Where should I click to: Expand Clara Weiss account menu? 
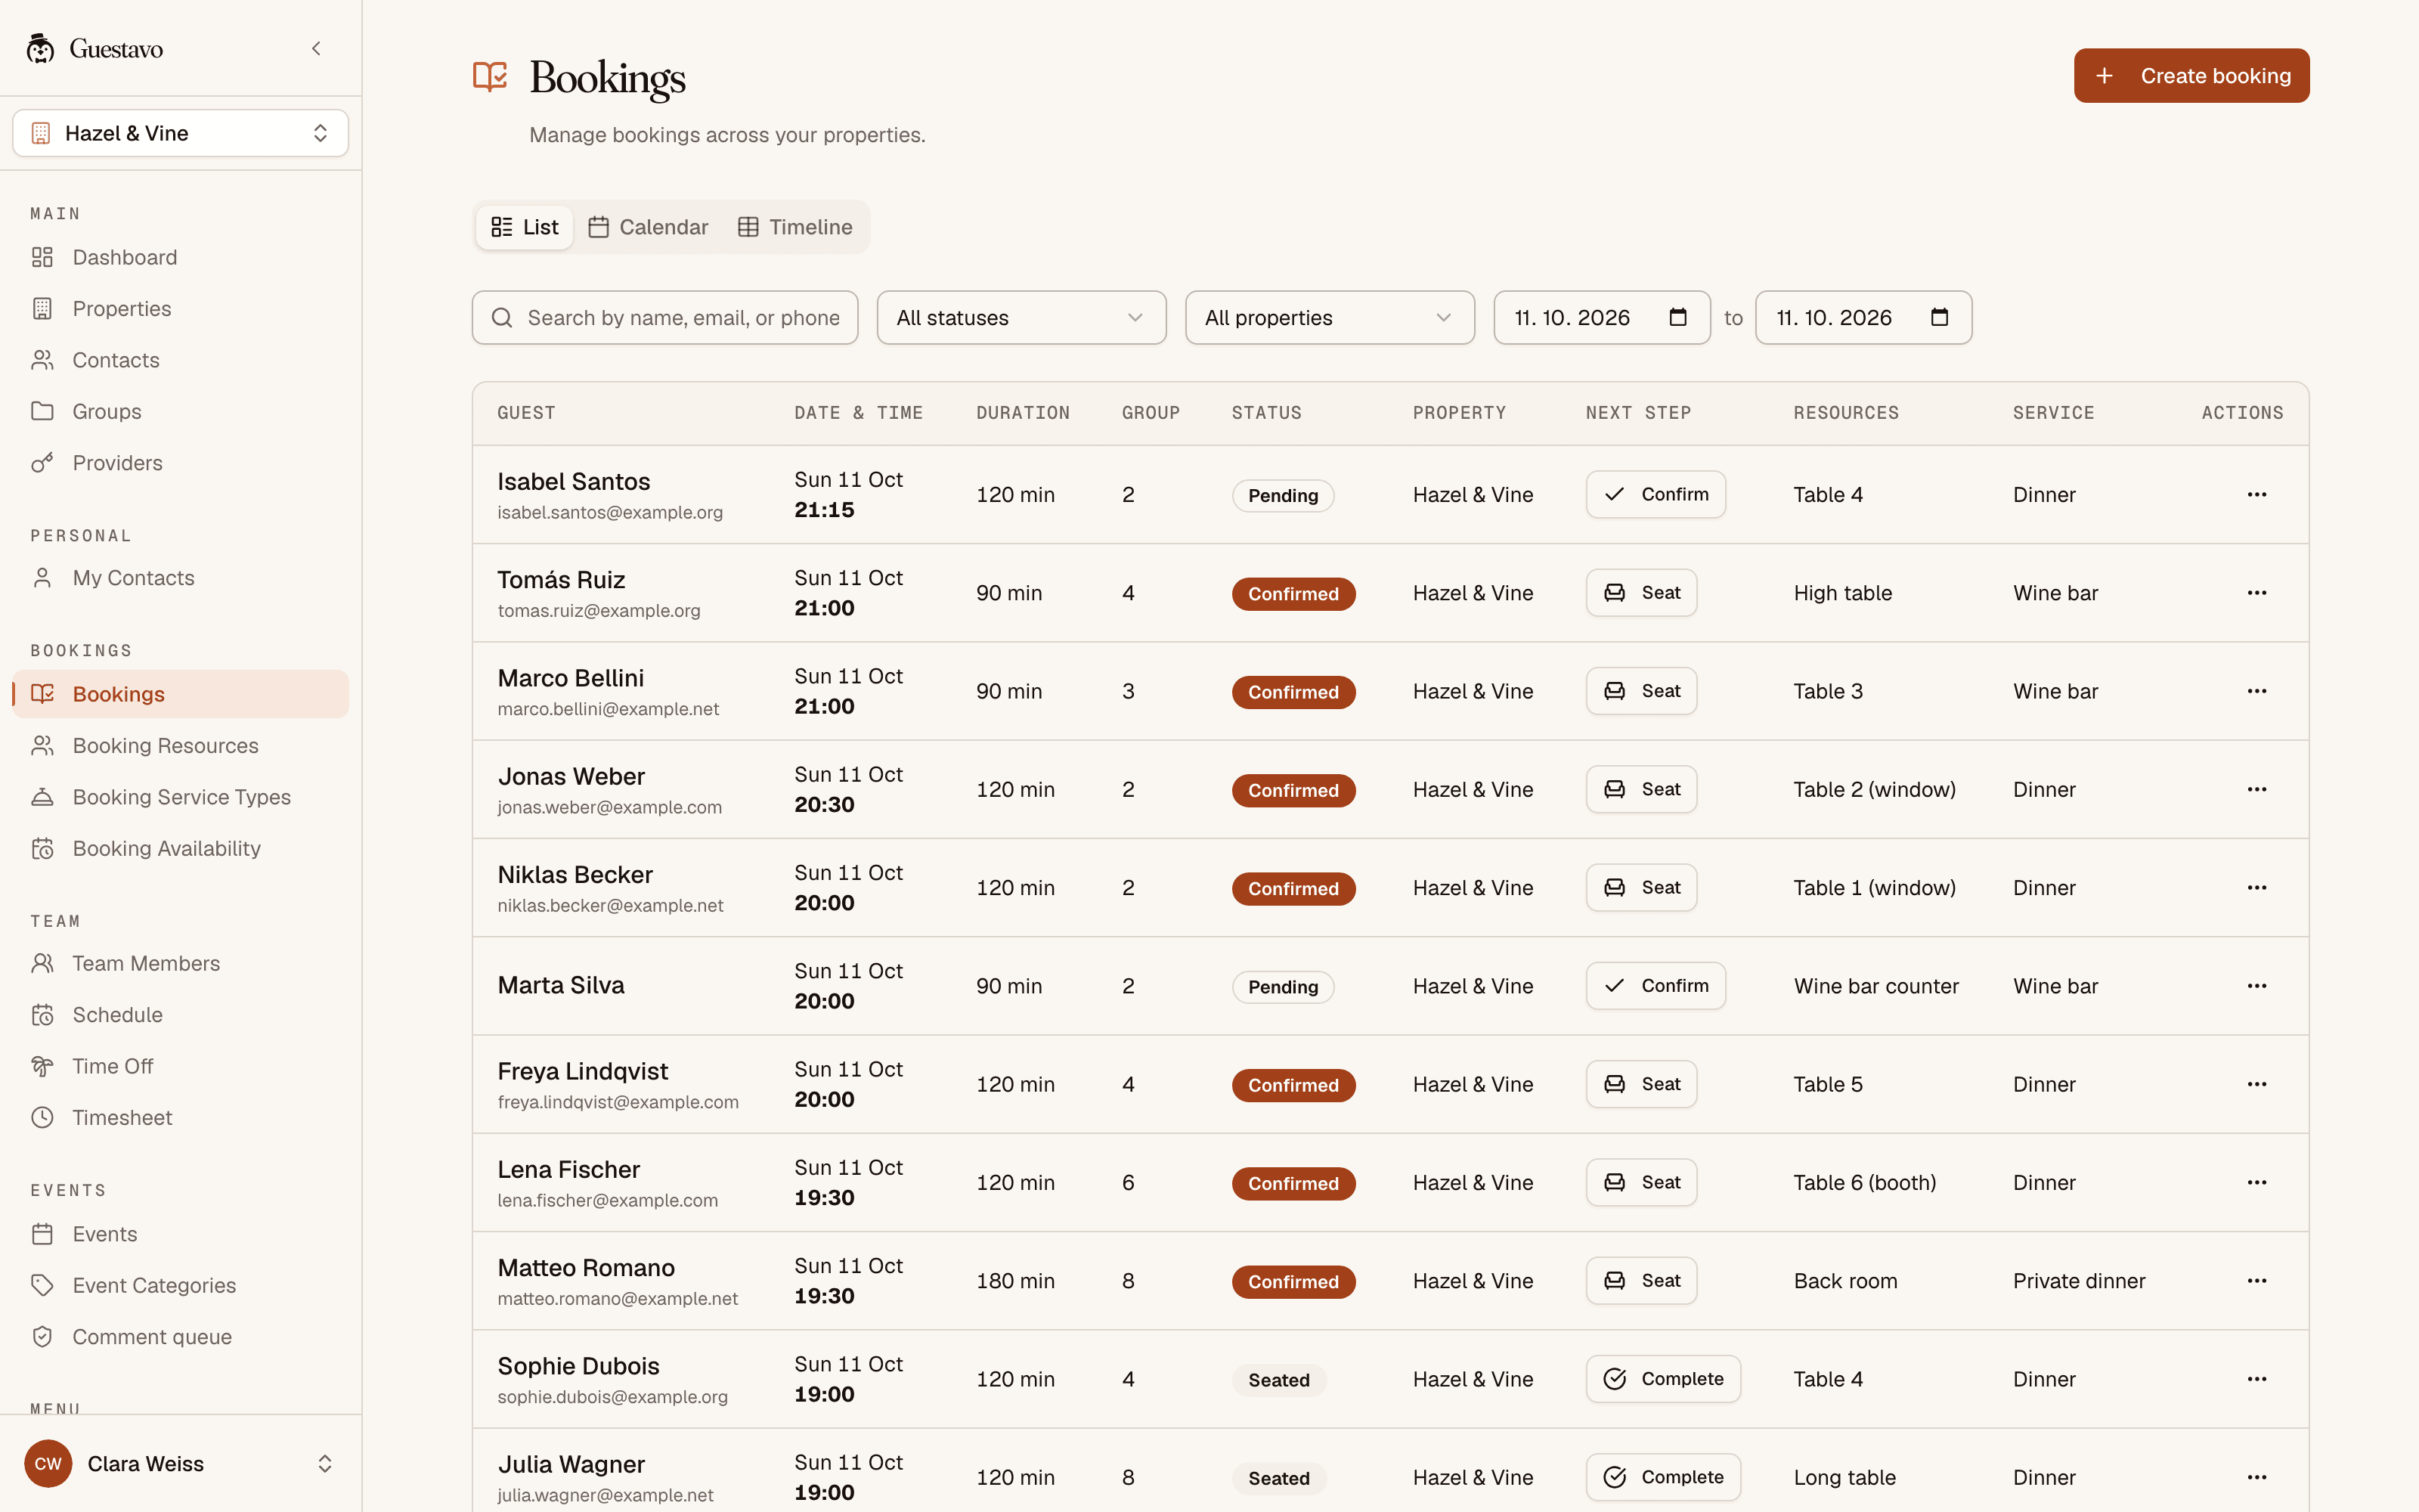(181, 1464)
